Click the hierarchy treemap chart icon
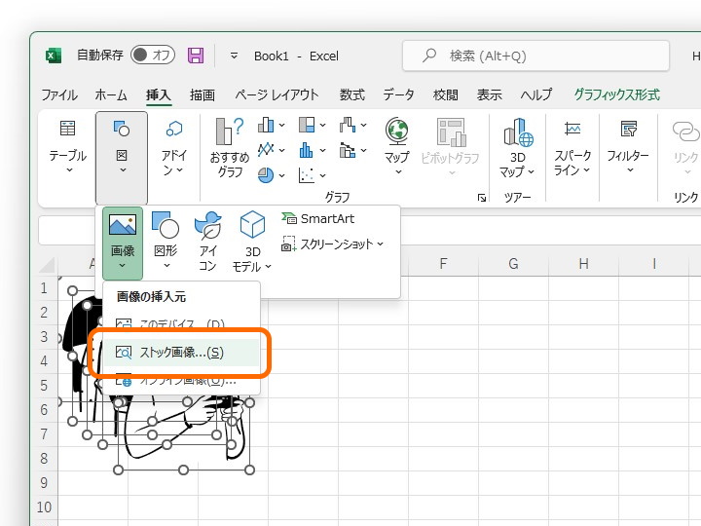The image size is (701, 526). [307, 125]
